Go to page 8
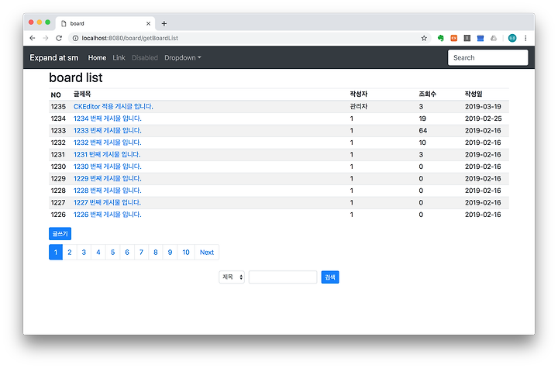The width and height of the screenshot is (558, 368). 156,253
